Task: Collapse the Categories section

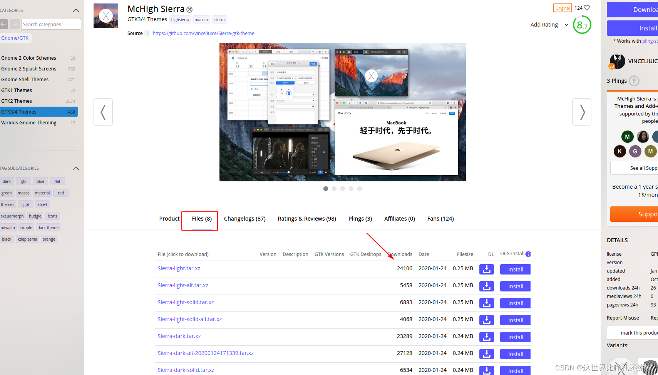Action: coord(76,10)
